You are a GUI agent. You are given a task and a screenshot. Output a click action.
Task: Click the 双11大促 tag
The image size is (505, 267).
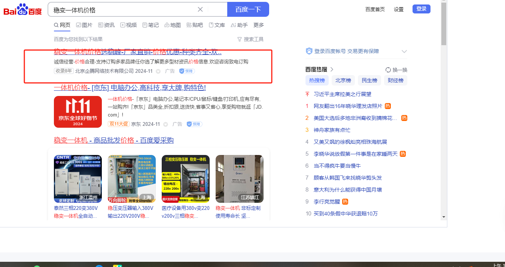[118, 124]
